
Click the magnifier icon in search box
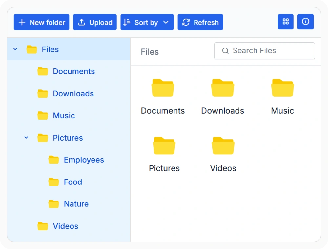[x=225, y=51]
